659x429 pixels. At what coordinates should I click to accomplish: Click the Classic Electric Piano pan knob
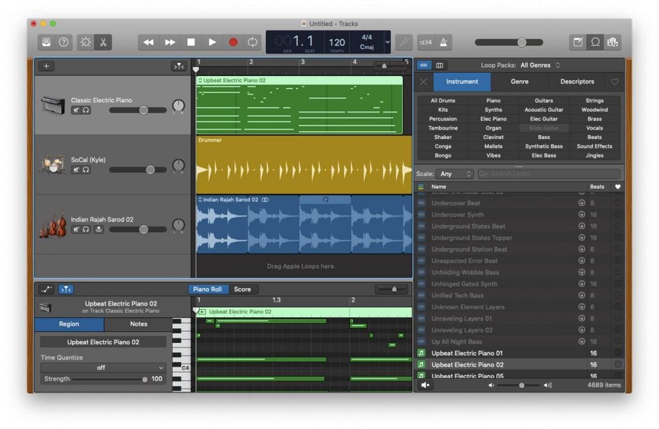[x=179, y=106]
